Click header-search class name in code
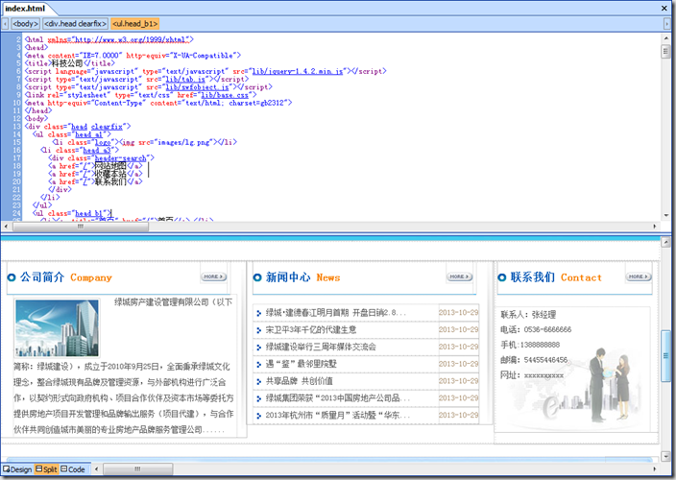This screenshot has height=480, width=676. (x=120, y=158)
